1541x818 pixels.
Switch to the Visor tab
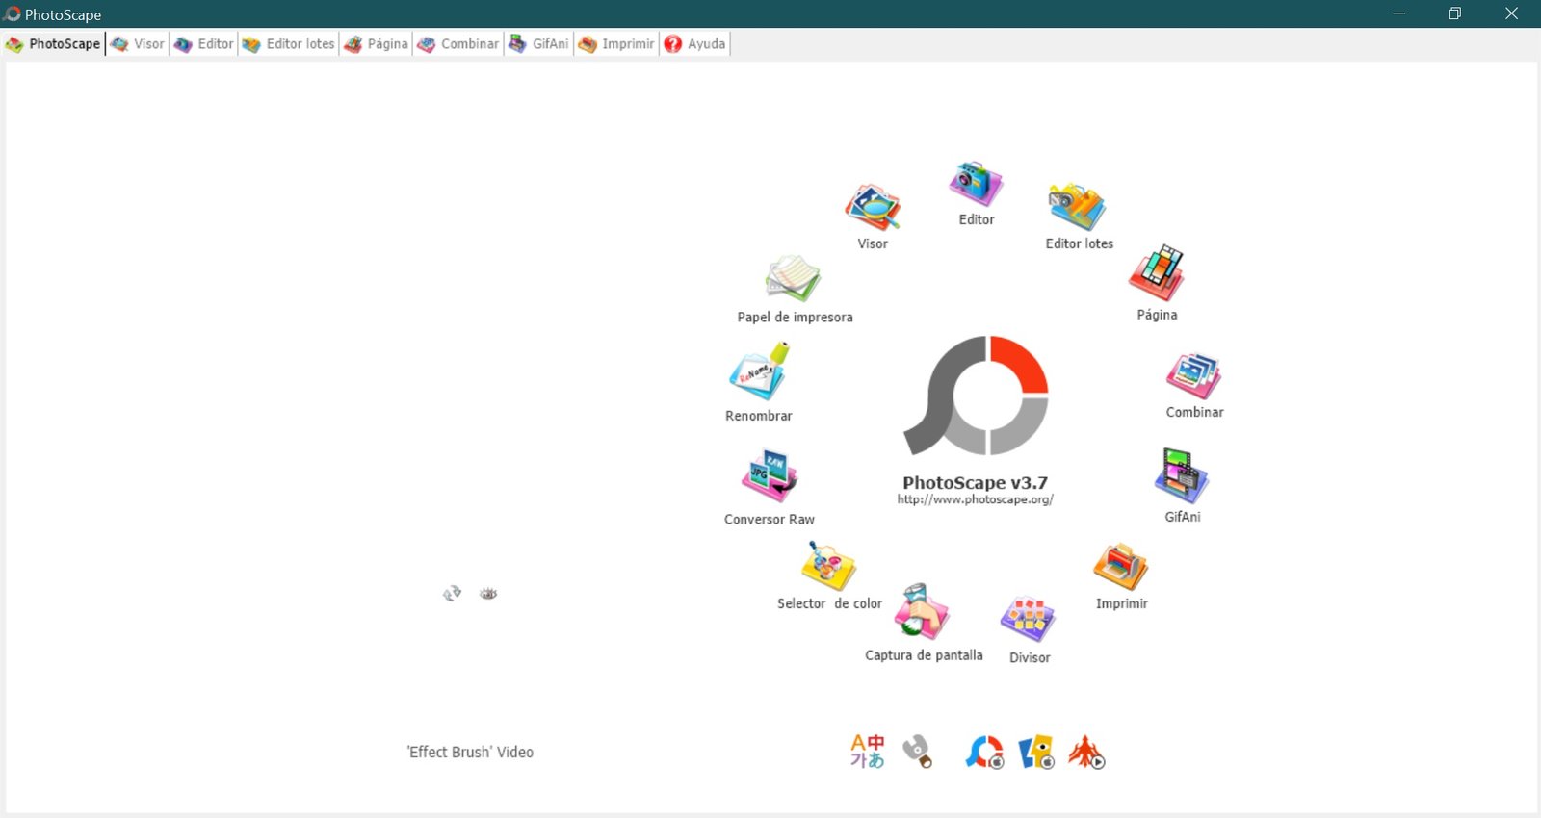point(138,44)
